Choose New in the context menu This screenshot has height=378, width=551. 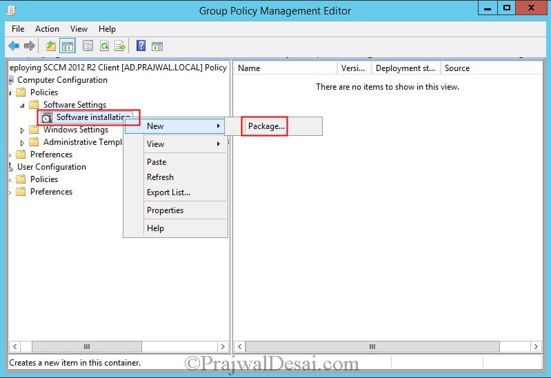pos(175,126)
